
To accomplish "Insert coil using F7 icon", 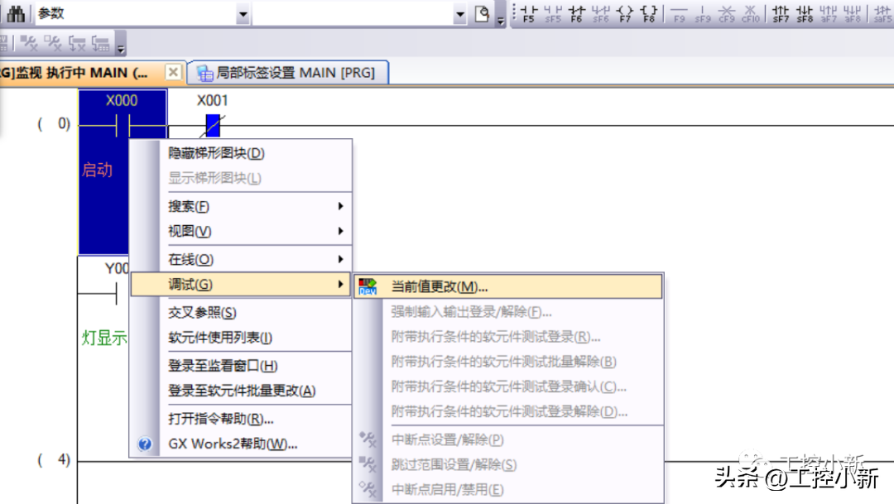I will 625,14.
